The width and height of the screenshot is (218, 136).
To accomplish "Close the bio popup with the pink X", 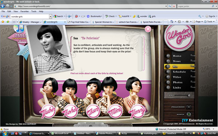I will tap(148, 29).
